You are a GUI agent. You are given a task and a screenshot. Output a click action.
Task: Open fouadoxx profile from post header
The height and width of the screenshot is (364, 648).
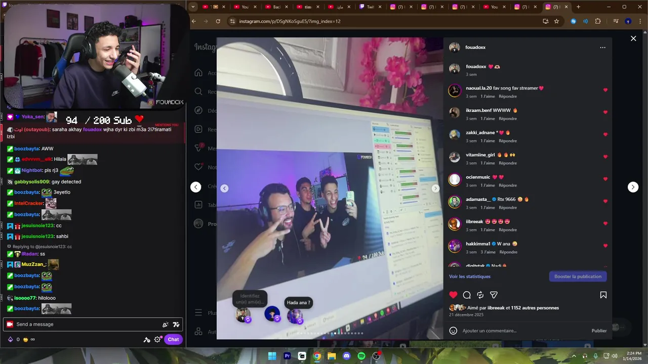point(475,47)
